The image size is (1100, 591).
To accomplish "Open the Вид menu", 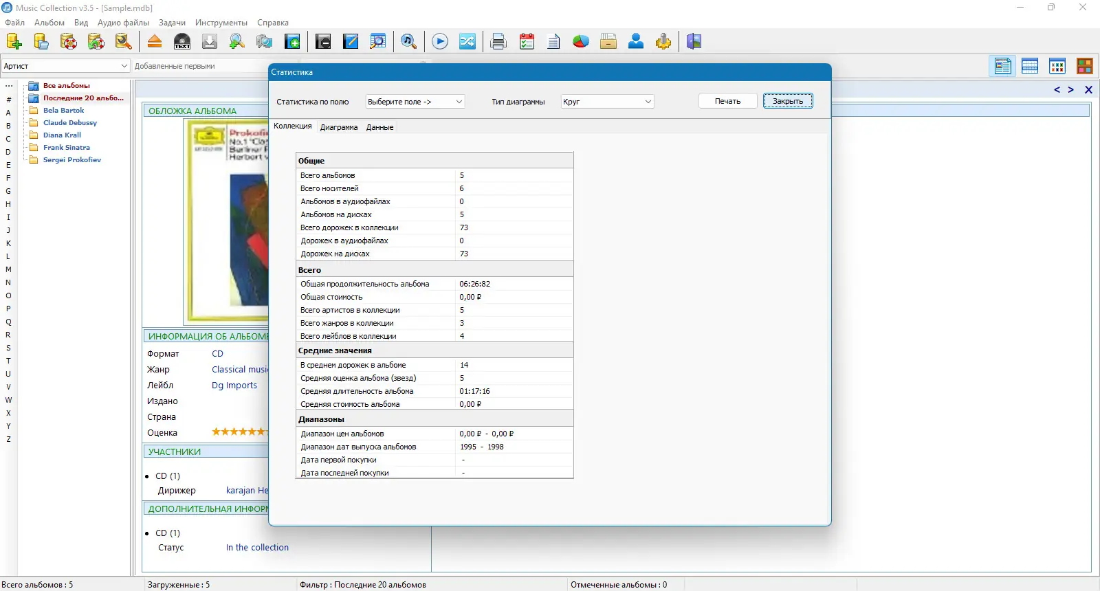I will [81, 23].
